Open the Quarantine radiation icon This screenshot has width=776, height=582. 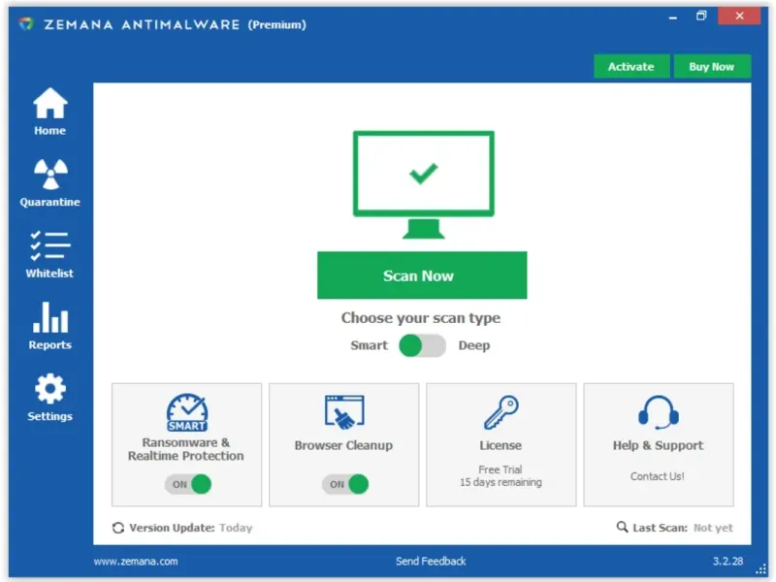click(50, 175)
